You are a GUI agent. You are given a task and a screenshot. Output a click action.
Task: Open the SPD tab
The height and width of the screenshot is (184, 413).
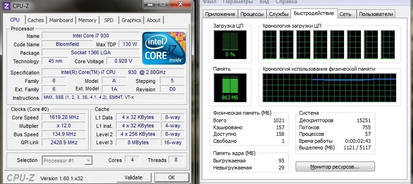[x=108, y=20]
